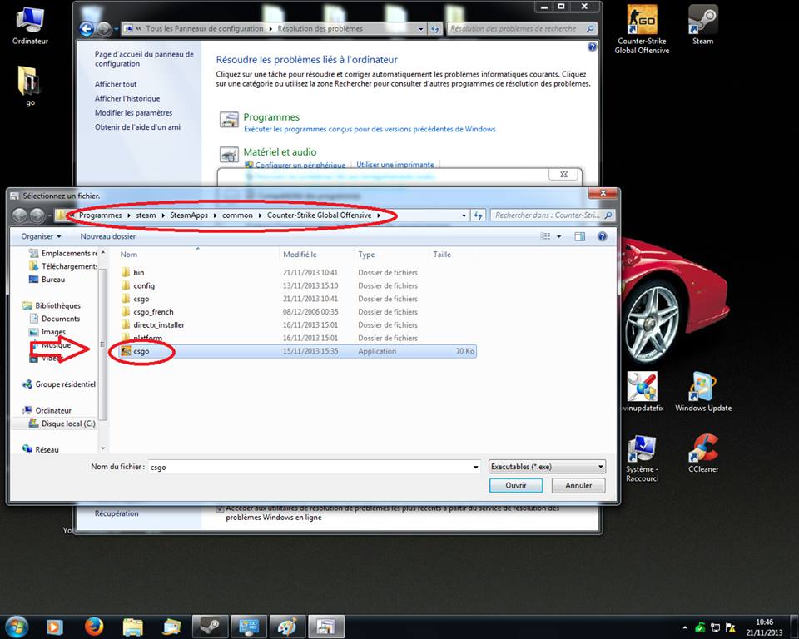Click arrow after 'common' in breadcrumb
The width and height of the screenshot is (799, 639).
pos(260,215)
